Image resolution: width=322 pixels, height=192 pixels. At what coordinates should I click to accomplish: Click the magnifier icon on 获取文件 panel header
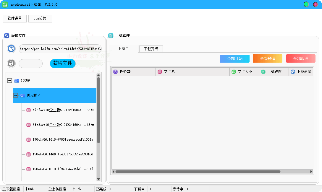7,35
